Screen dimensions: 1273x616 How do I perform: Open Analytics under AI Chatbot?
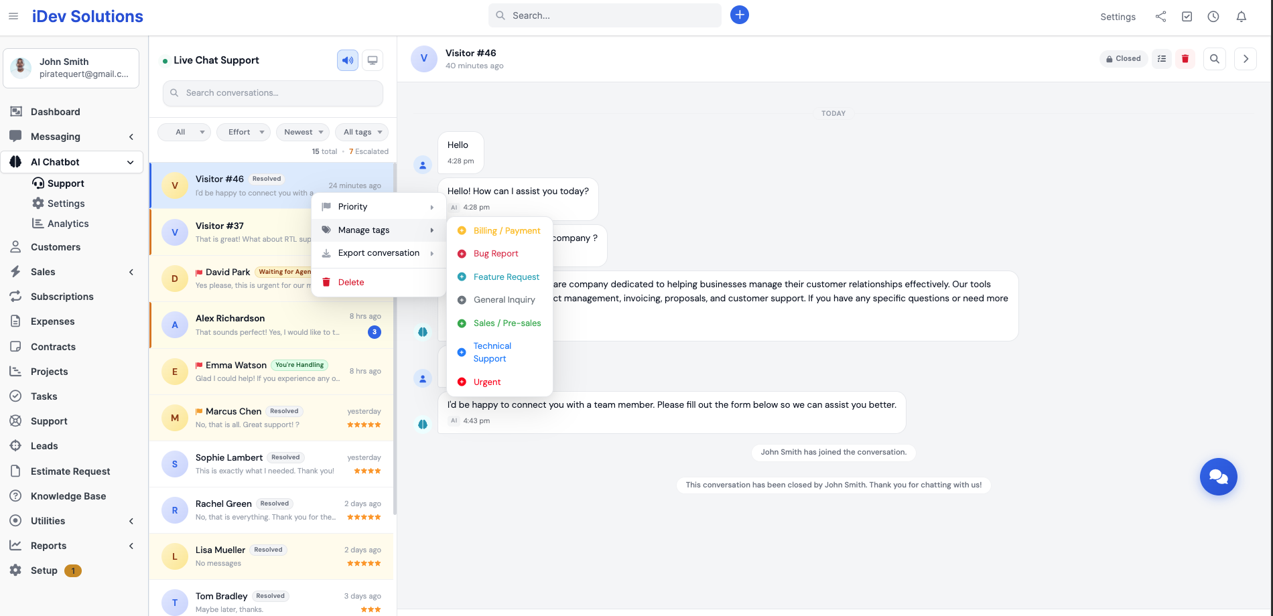click(68, 224)
